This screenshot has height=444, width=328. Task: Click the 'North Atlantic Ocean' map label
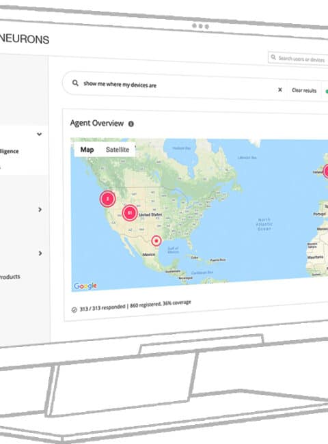point(264,224)
